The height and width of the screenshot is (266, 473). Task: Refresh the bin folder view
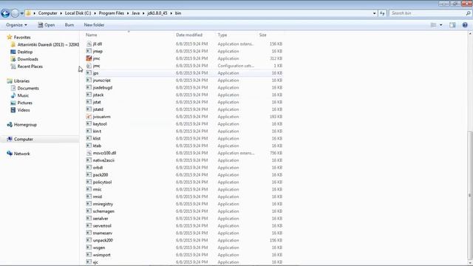(382, 13)
